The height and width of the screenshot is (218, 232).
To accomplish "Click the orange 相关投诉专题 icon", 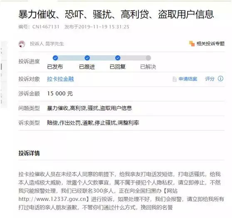I will pos(192,44).
